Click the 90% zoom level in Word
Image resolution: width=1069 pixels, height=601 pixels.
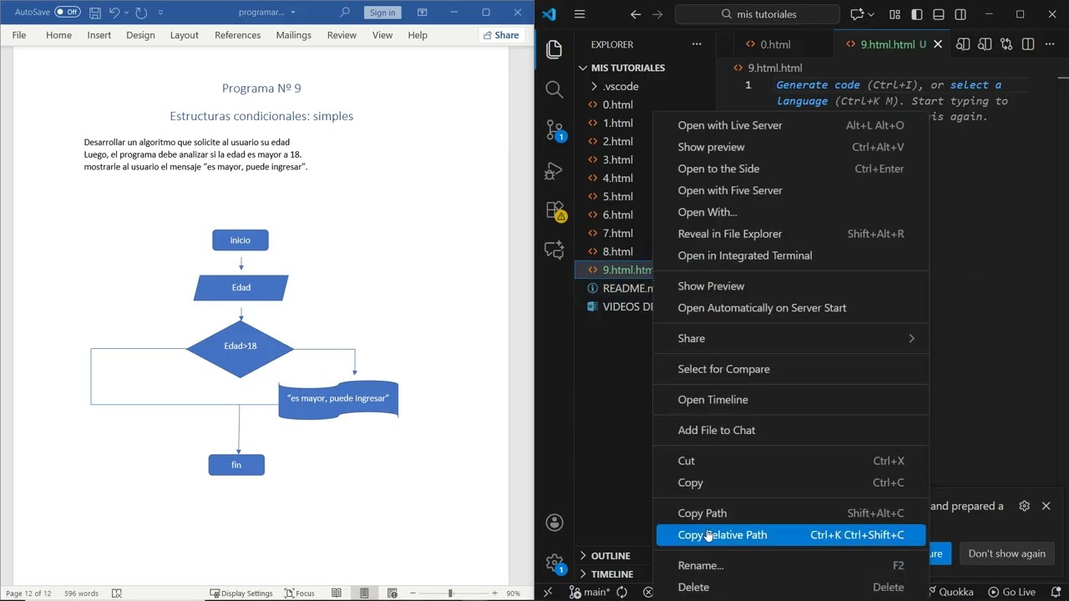pyautogui.click(x=514, y=593)
